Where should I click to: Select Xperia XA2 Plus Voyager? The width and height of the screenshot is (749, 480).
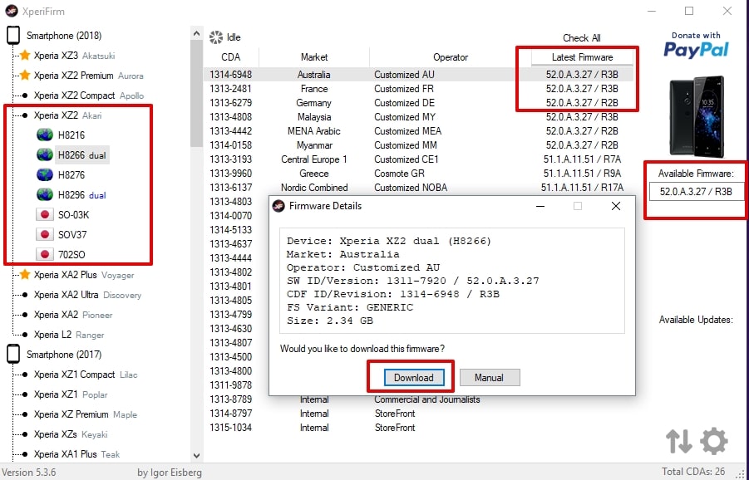click(84, 275)
